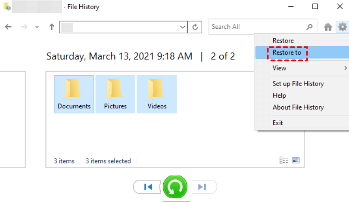Expand the address bar dropdown
Image resolution: width=349 pixels, height=203 pixels.
point(183,27)
